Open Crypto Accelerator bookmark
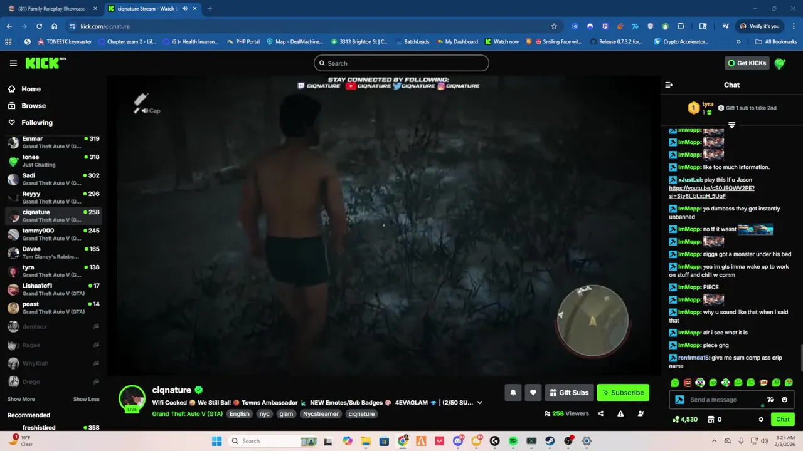Image resolution: width=803 pixels, height=451 pixels. [x=681, y=42]
